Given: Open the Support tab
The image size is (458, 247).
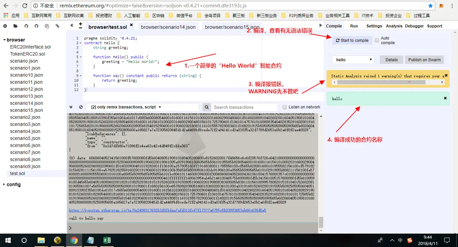Looking at the screenshot, I should pyautogui.click(x=435, y=26).
